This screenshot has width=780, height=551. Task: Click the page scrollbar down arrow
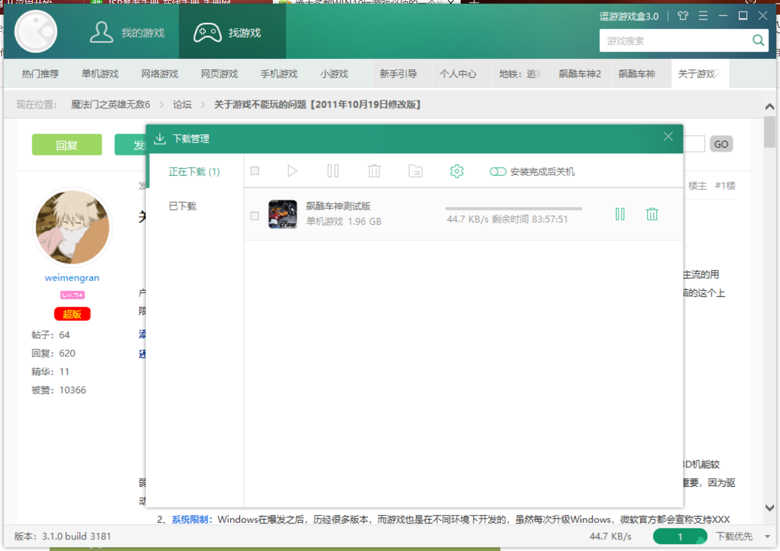pyautogui.click(x=770, y=508)
